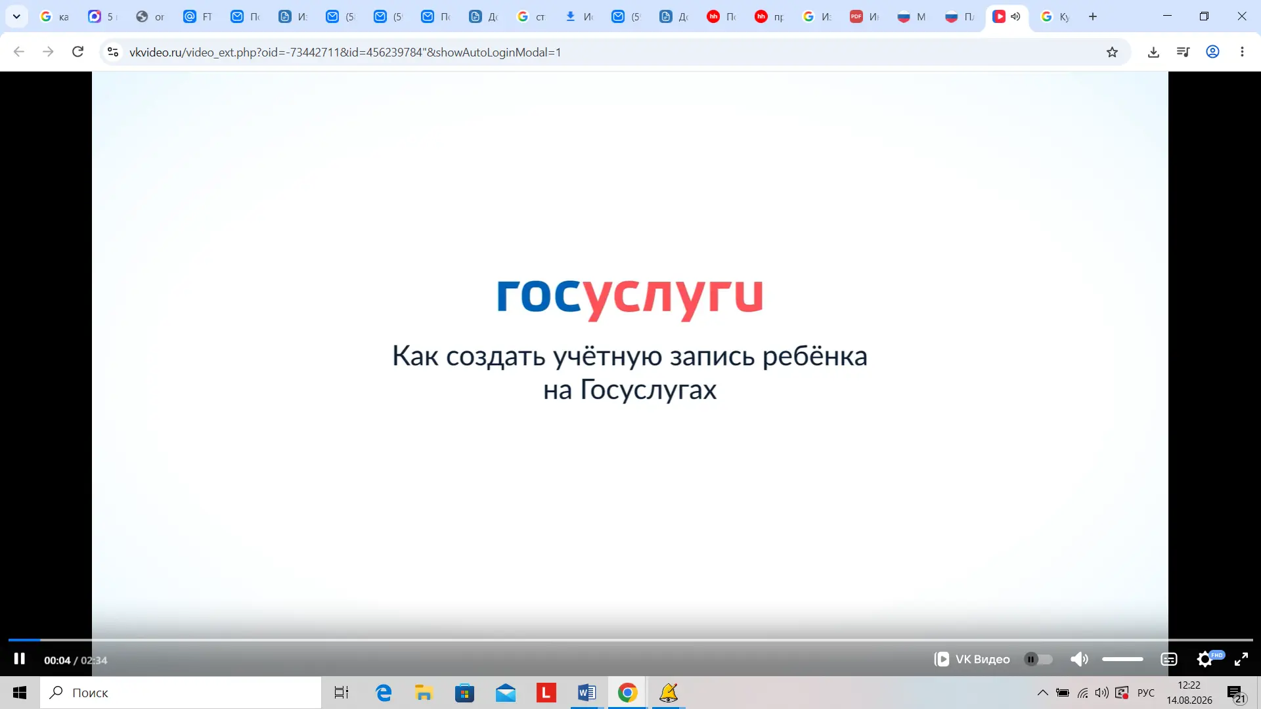Image resolution: width=1261 pixels, height=709 pixels.
Task: Enter fullscreen video mode
Action: (1241, 659)
